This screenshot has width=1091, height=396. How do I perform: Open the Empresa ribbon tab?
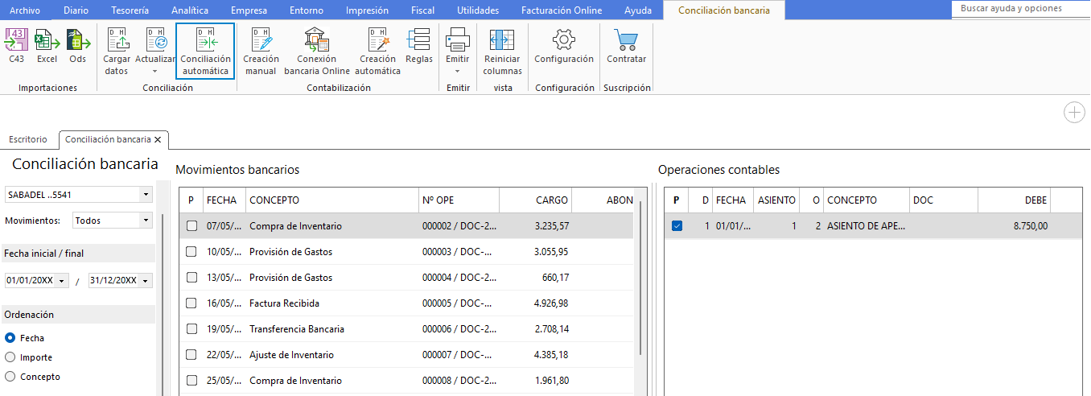pos(249,10)
